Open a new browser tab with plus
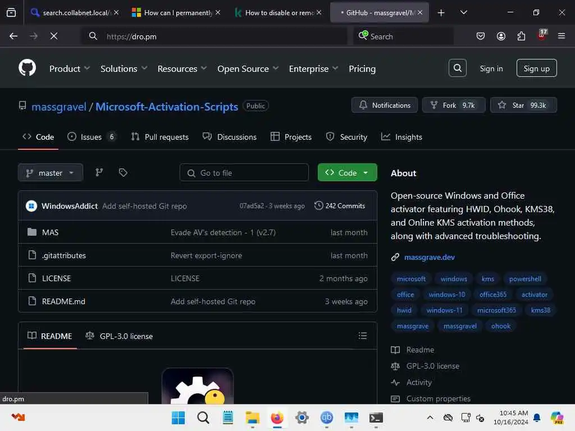Viewport: 575px width, 431px height. pyautogui.click(x=441, y=13)
